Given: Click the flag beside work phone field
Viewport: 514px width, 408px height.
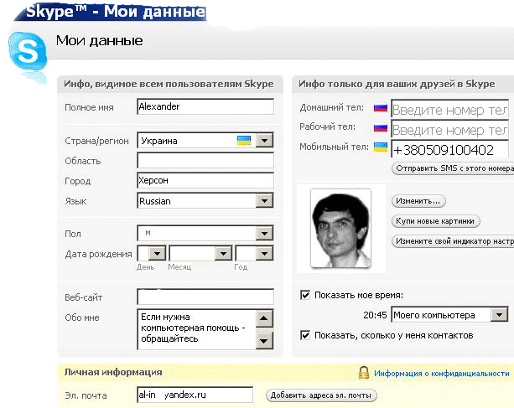Looking at the screenshot, I should coord(381,129).
